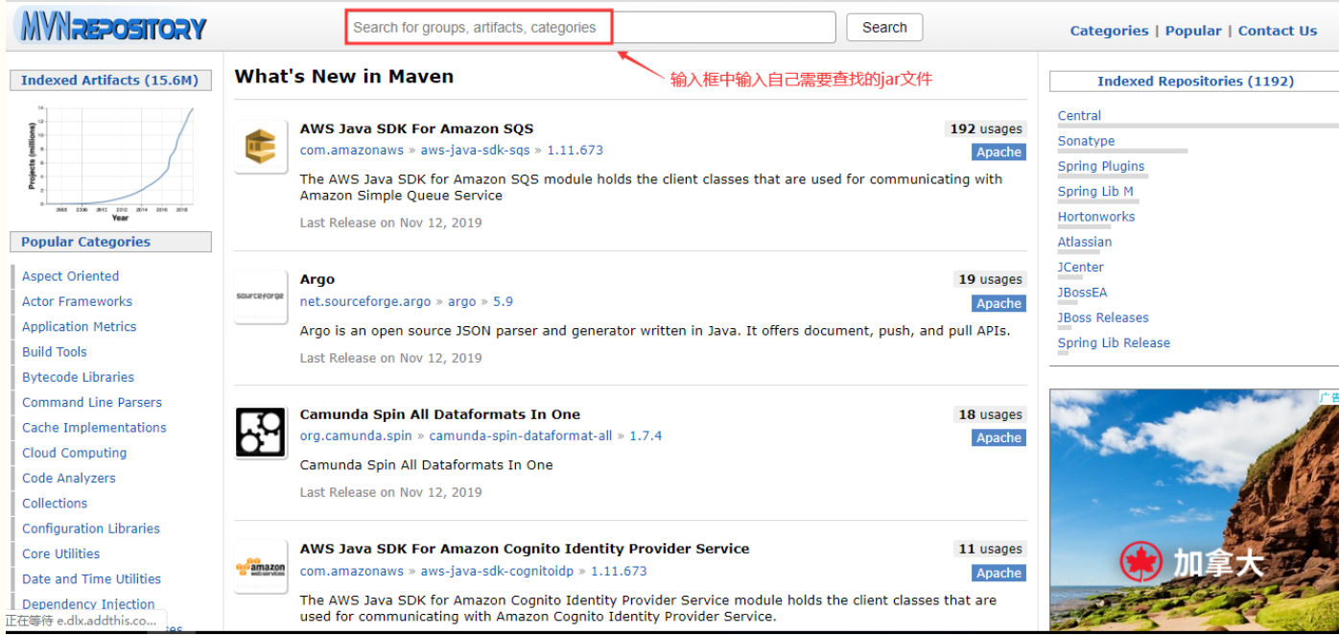Select Bytecode Libraries category

pos(78,377)
